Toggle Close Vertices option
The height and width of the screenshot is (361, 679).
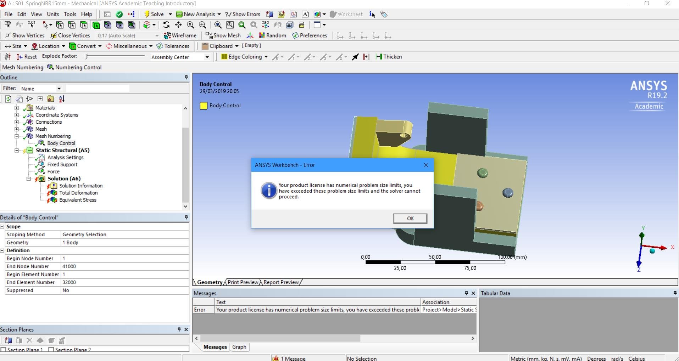(x=71, y=35)
